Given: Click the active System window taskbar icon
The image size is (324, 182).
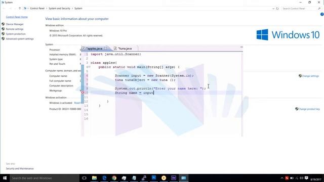Looking at the screenshot, I should click(x=183, y=178).
